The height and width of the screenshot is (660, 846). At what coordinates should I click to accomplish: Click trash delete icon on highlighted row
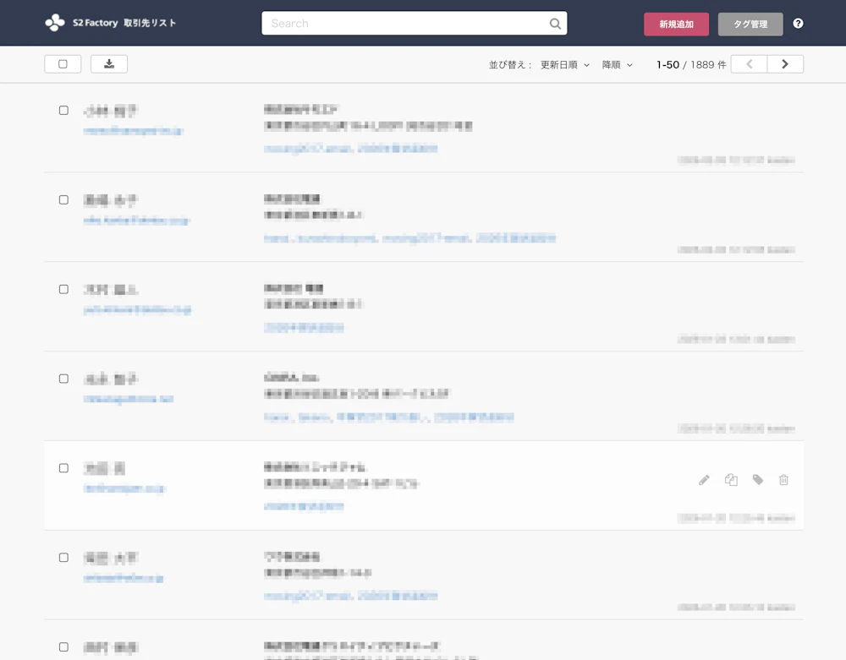coord(784,479)
